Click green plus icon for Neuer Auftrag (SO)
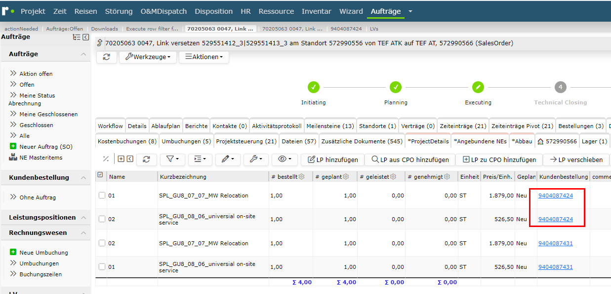Viewport: 611px width, 294px height. tap(13, 147)
